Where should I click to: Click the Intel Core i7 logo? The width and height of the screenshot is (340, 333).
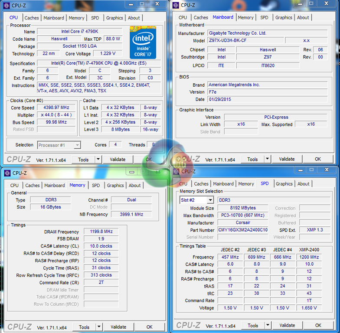click(x=143, y=42)
